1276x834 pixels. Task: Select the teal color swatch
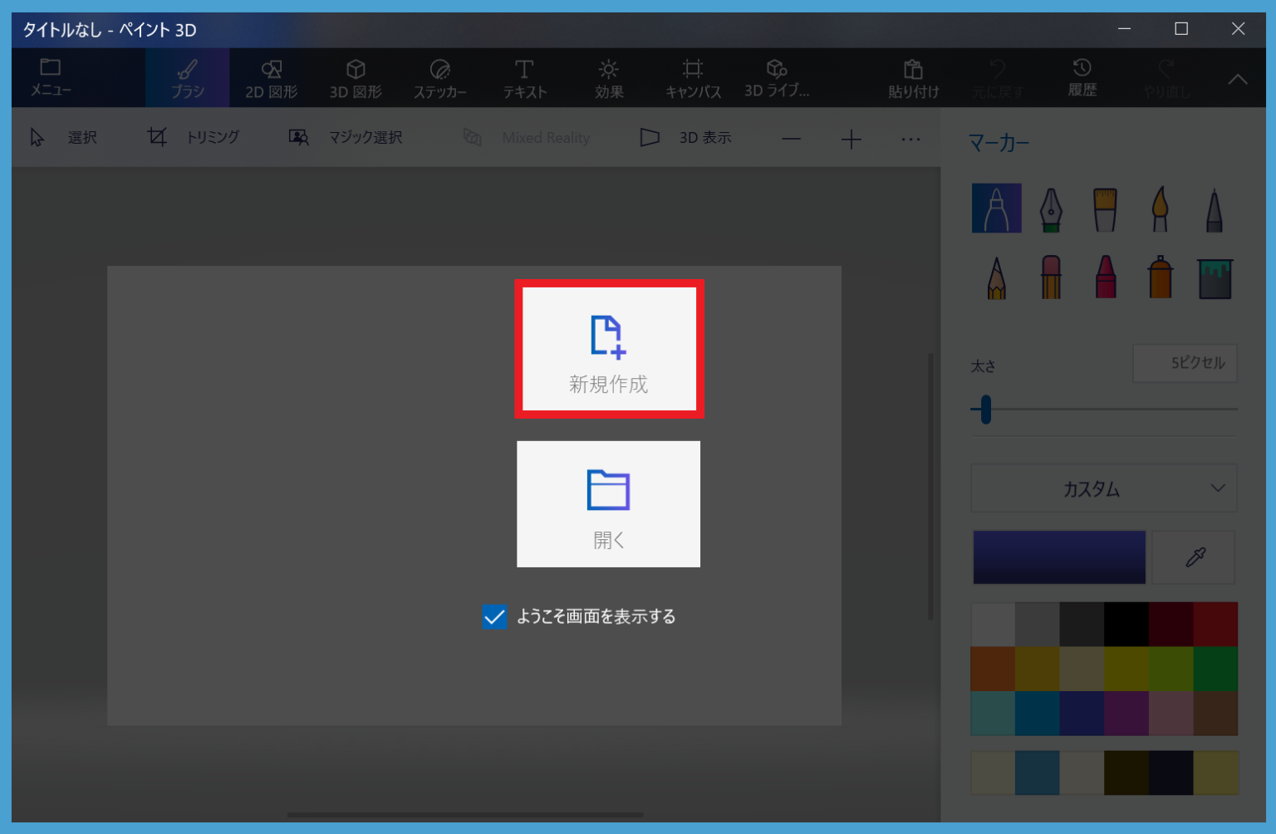click(x=993, y=713)
